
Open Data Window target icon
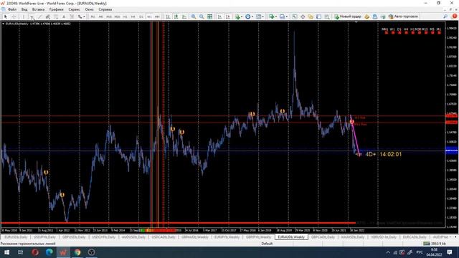(x=303, y=16)
